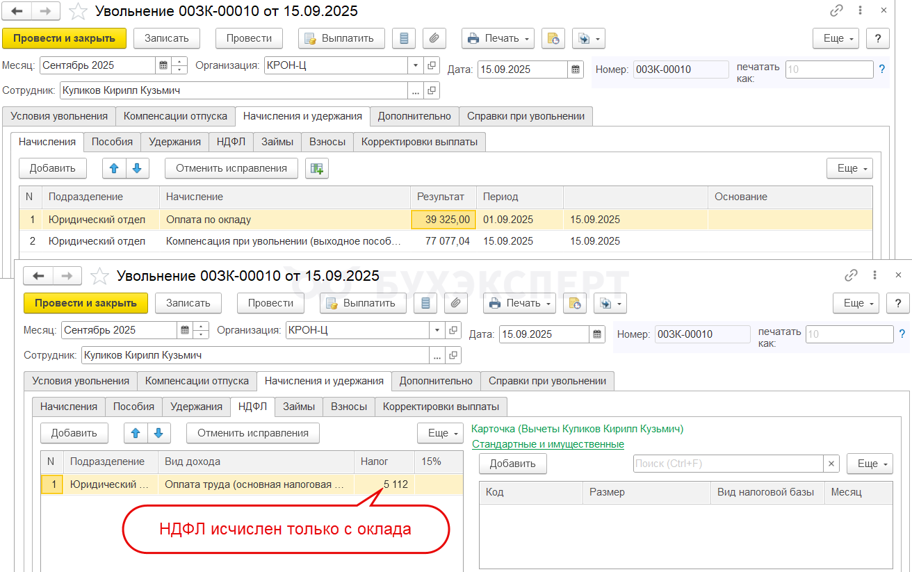Copy link via chain icon in back window
This screenshot has height=572, width=912.
click(836, 10)
